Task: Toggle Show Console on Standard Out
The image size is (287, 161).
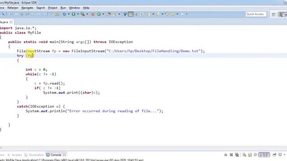Action: coord(261,155)
